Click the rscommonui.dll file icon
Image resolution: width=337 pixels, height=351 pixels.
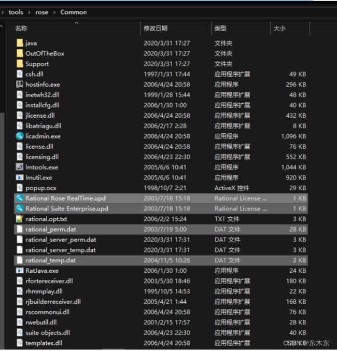(x=20, y=312)
